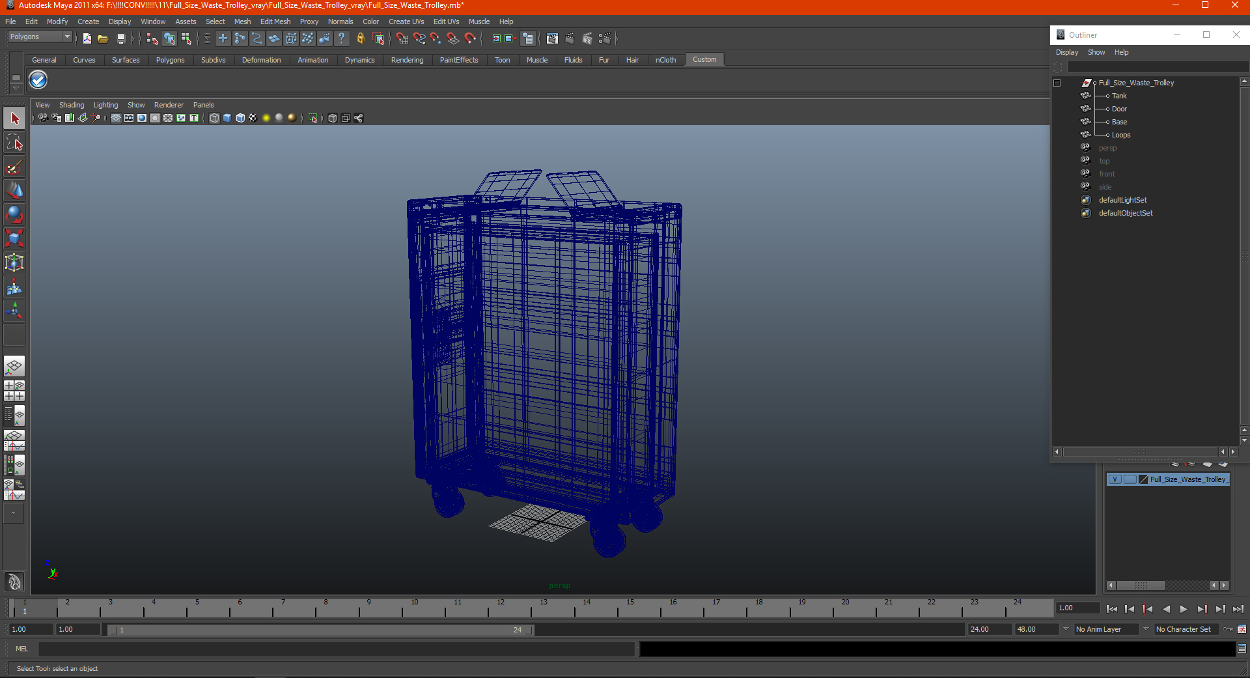The image size is (1250, 678).
Task: Activate the Select tool arrow
Action: [x=14, y=119]
